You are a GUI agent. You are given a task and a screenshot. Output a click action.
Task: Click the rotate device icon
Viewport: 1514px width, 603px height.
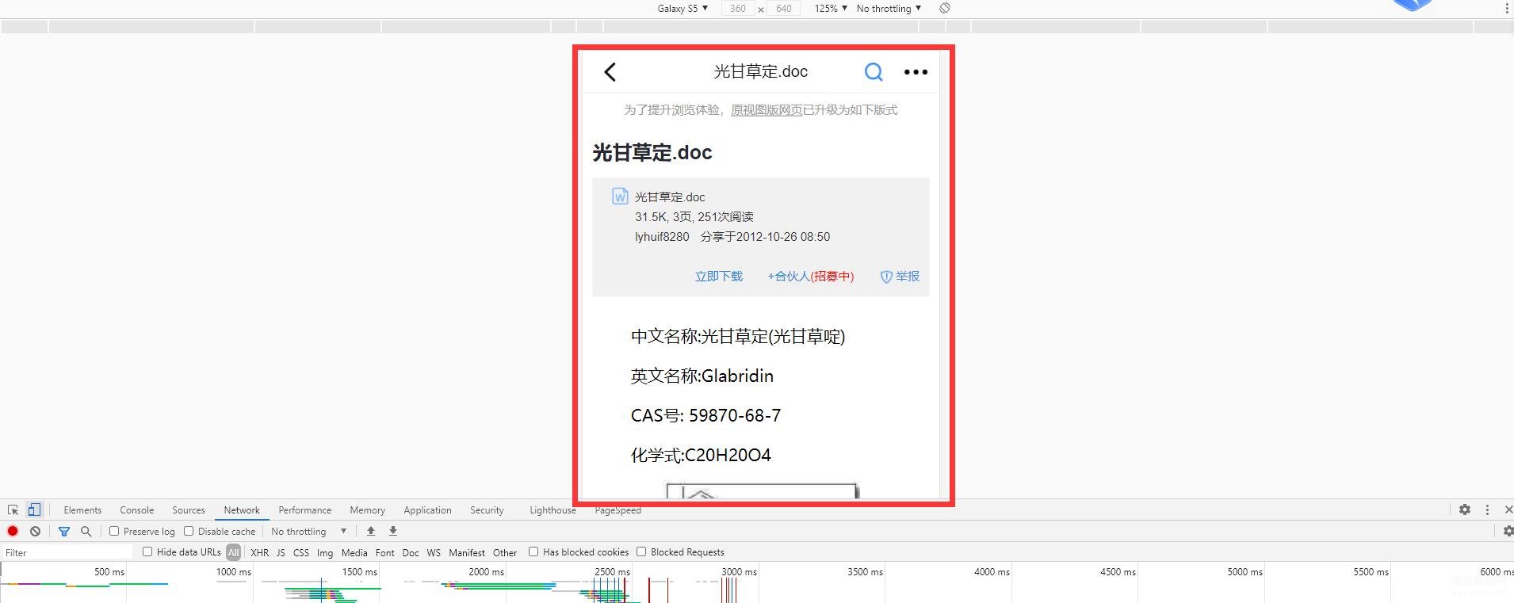[x=945, y=8]
